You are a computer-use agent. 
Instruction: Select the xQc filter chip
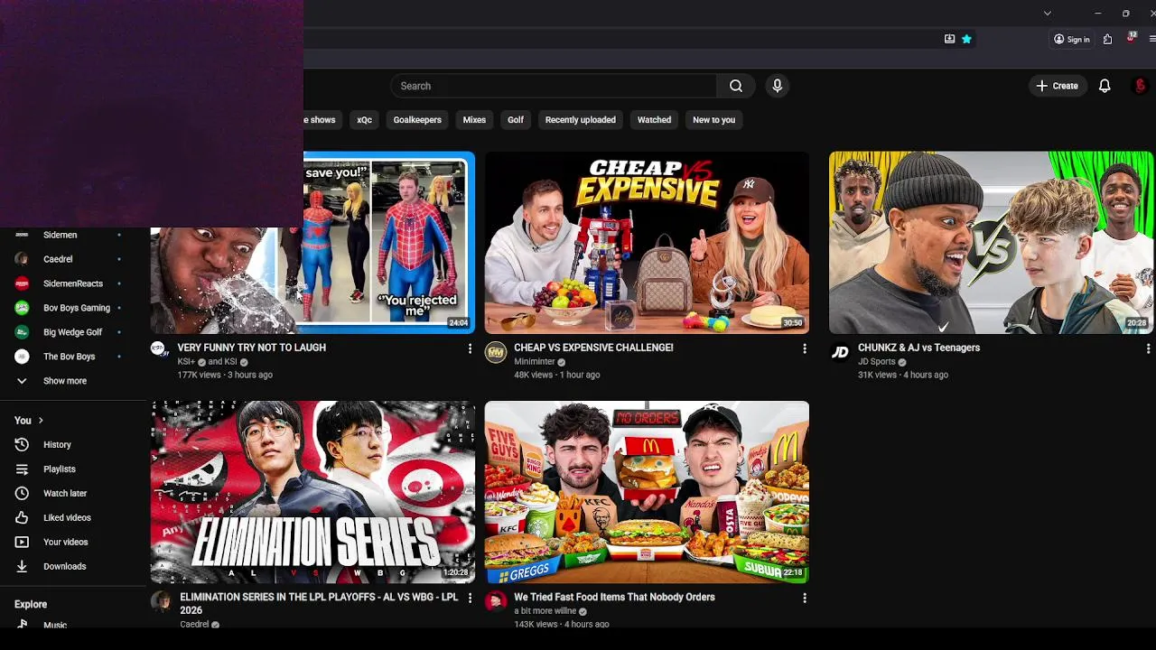point(364,119)
